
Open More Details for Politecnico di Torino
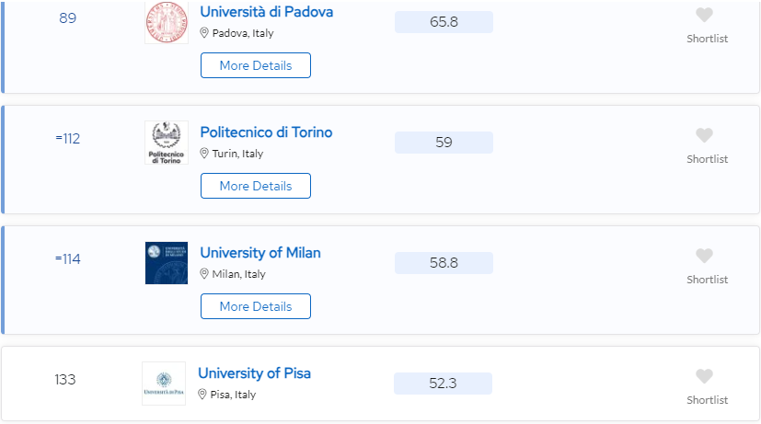coord(256,186)
